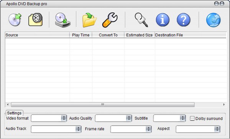Screen dimensions: 230x139
Task: Open options via wrench icon
Action: coord(110,20)
